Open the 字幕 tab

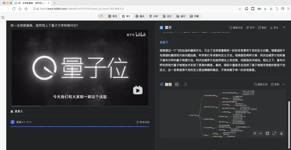194,16
